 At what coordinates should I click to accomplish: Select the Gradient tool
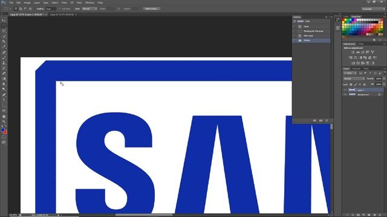(4, 79)
